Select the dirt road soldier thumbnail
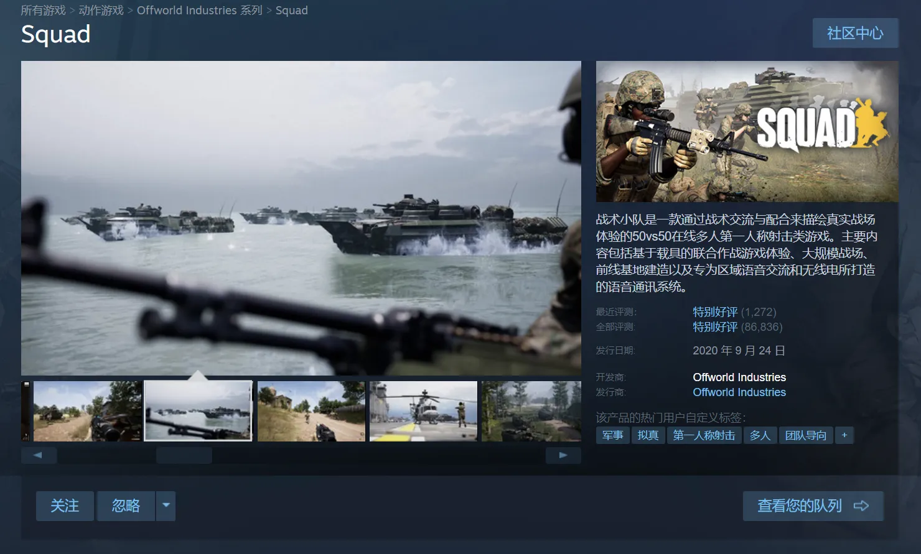Image resolution: width=921 pixels, height=554 pixels. point(311,411)
